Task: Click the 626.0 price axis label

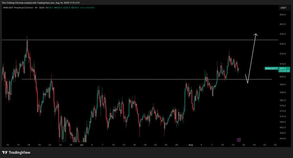Action: tap(283, 44)
